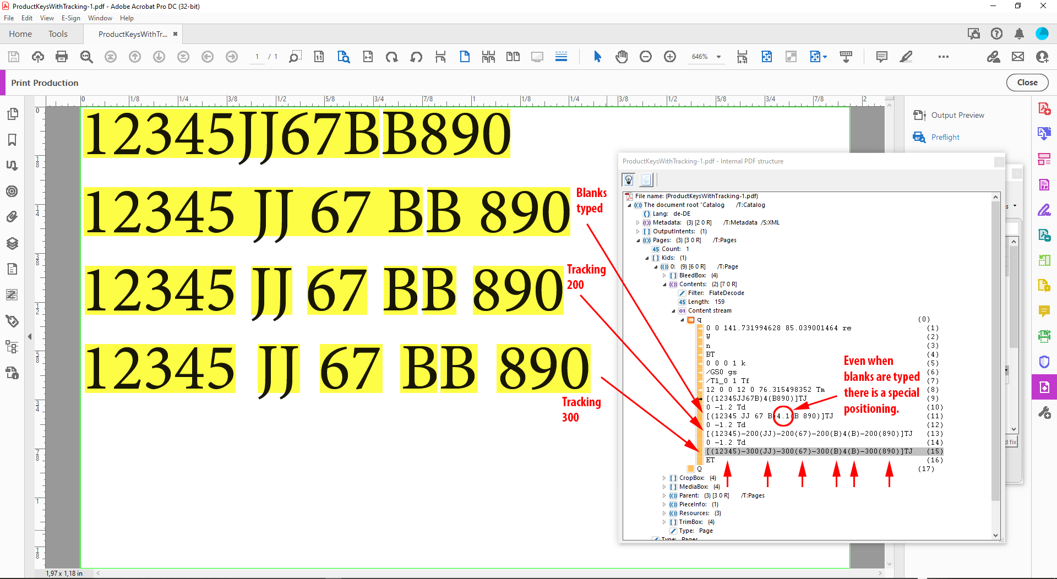Switch to the Home tab
Viewport: 1057px width, 579px height.
(20, 34)
